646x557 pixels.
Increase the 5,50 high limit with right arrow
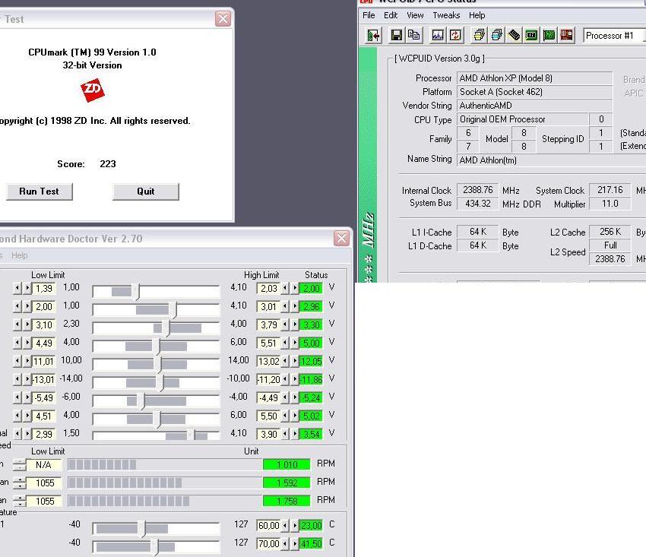coord(295,415)
